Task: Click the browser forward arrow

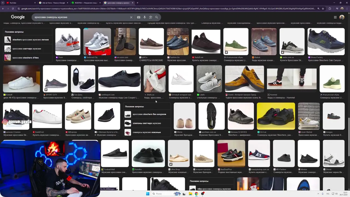Action: coord(8,8)
